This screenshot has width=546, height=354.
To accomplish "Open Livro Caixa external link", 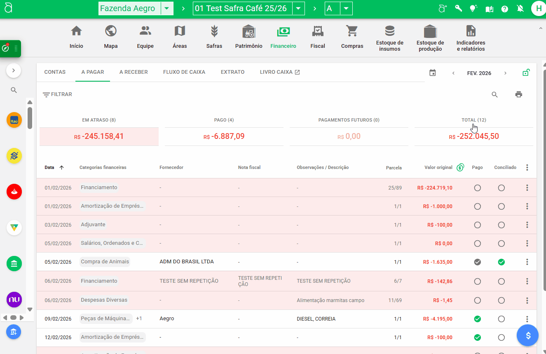I will 280,72.
